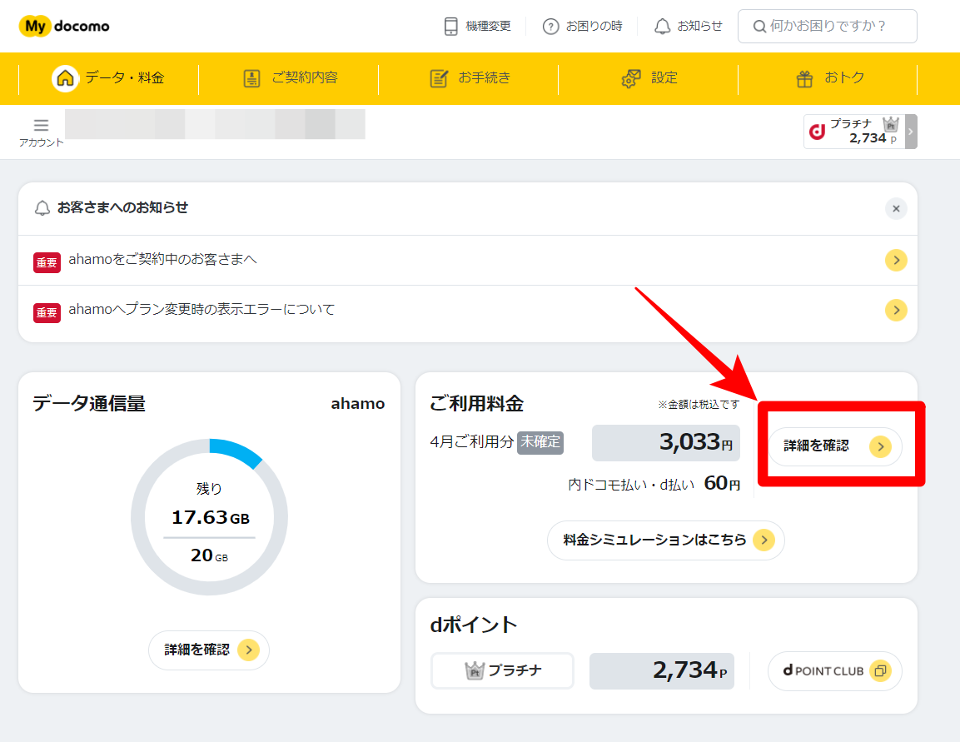Expand the d point badge arrow in header
Viewport: 960px width, 742px height.
[911, 132]
